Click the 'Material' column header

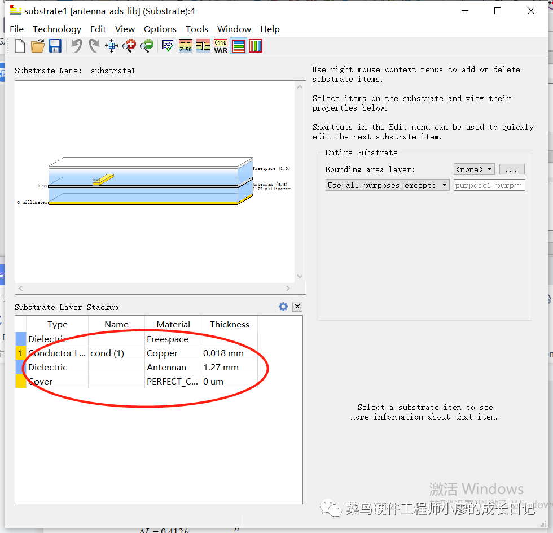(x=173, y=325)
